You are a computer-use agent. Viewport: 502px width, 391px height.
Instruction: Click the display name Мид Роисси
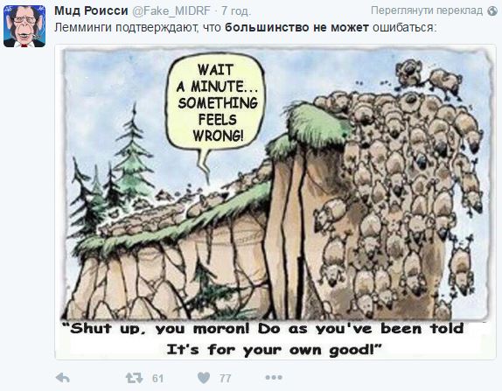click(91, 10)
